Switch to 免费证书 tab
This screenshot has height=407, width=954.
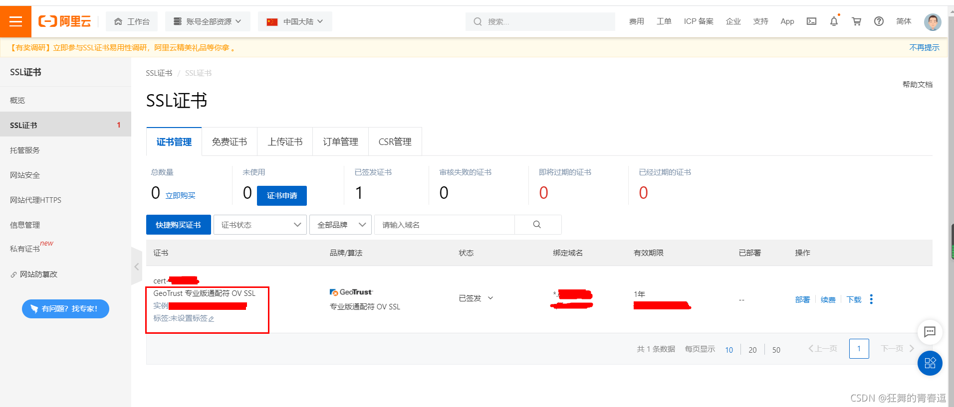click(230, 142)
